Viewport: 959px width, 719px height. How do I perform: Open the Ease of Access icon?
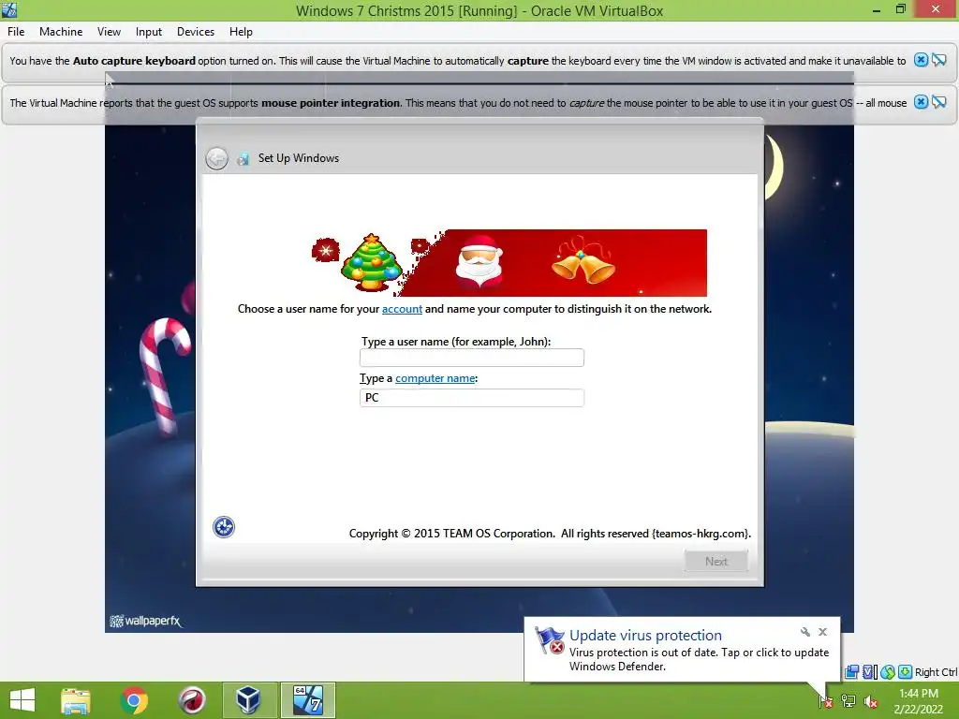pos(223,527)
